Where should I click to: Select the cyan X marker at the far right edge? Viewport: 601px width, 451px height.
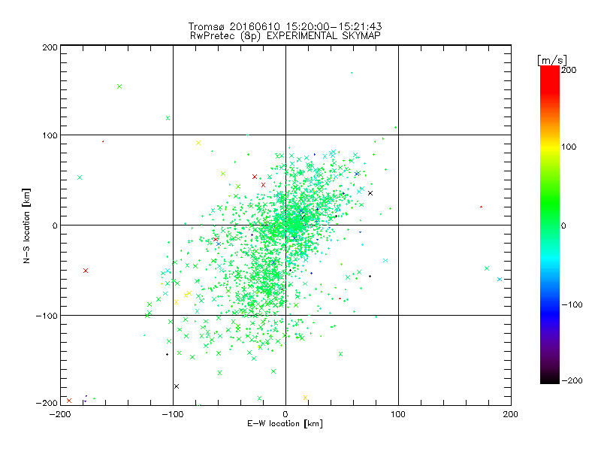coord(500,279)
